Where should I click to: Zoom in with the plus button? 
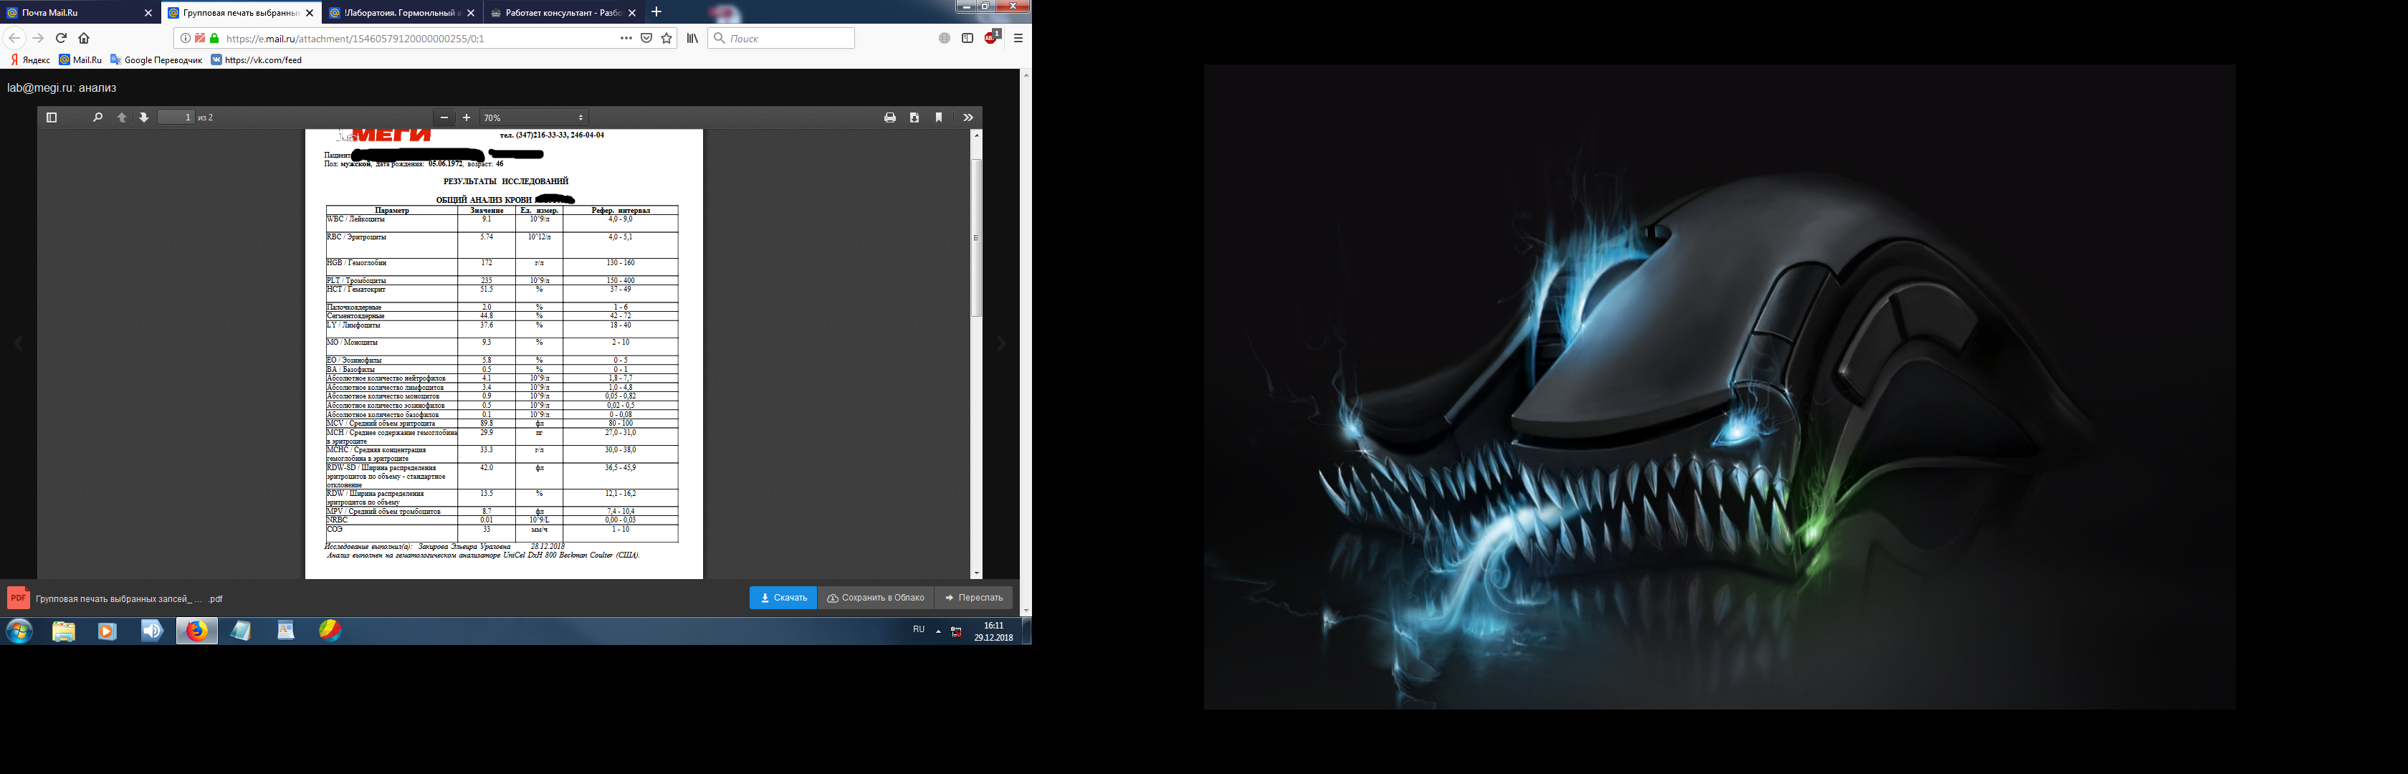[467, 118]
